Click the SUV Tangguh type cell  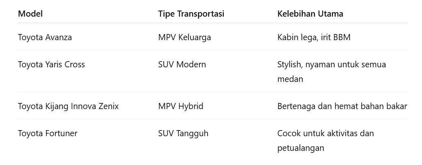[x=183, y=133]
